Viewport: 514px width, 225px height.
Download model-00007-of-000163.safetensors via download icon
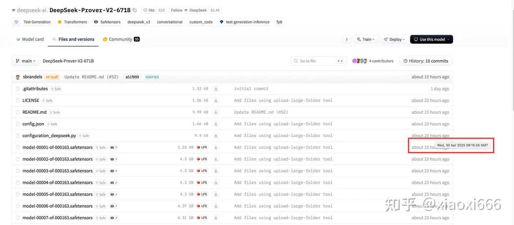(x=216, y=218)
